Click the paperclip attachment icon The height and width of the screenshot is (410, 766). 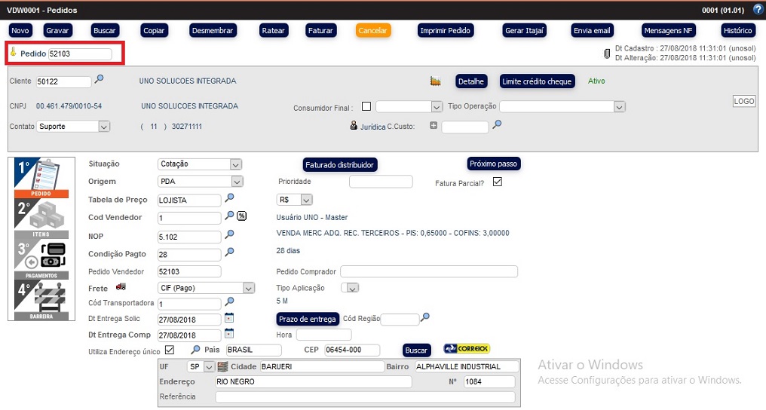click(607, 54)
